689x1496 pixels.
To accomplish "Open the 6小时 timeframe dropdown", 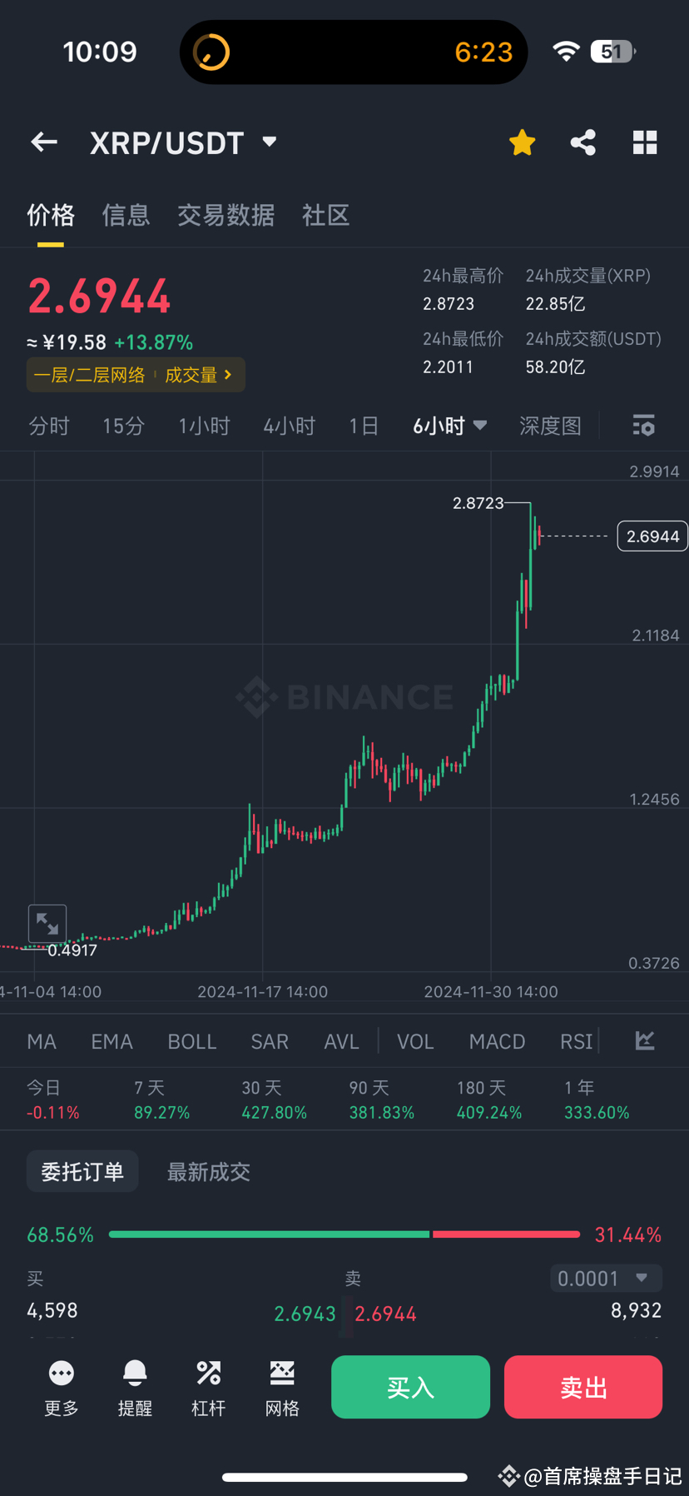I will pos(449,426).
